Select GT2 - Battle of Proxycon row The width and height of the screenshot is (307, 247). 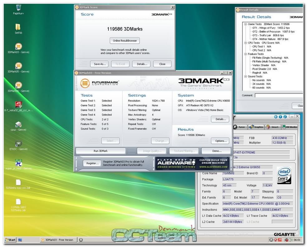point(273,31)
